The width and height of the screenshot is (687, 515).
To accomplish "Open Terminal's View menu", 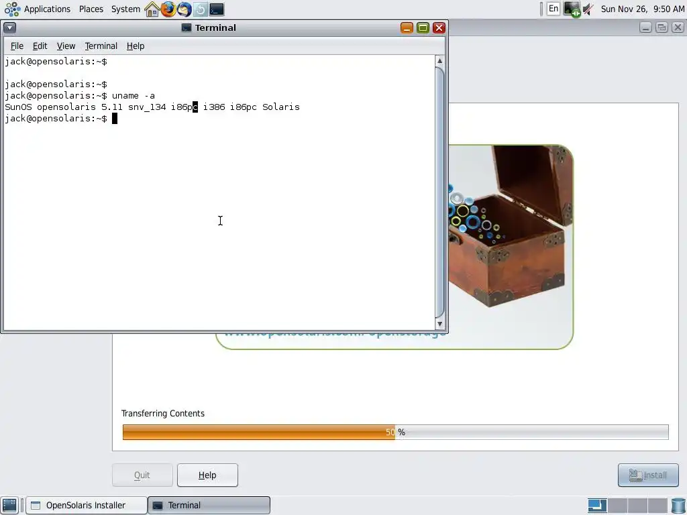I will tap(66, 46).
